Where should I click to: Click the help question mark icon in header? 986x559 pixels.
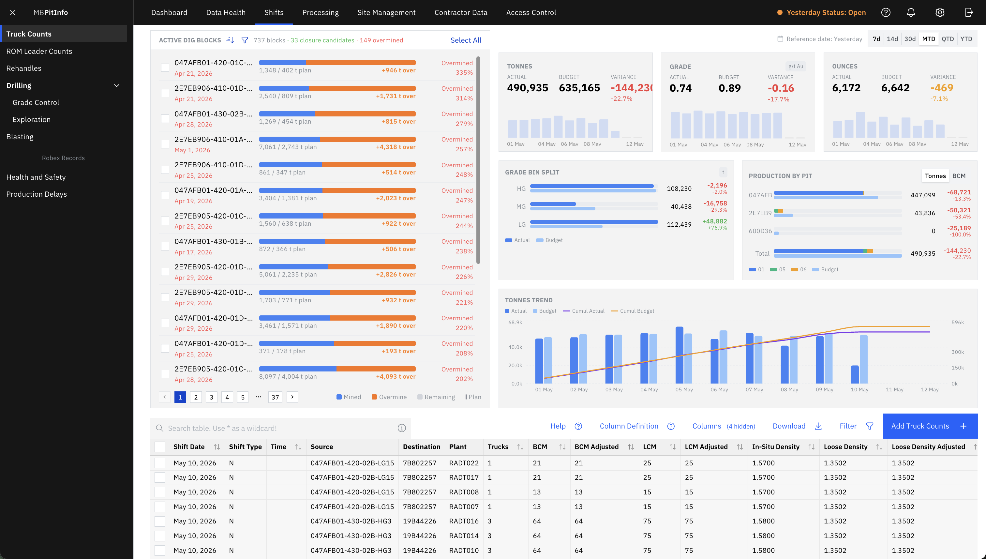(x=886, y=12)
